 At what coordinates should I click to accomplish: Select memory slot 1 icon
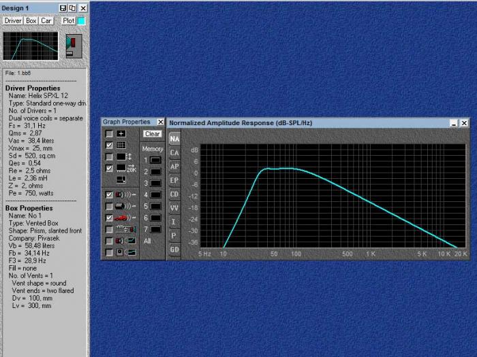click(155, 159)
